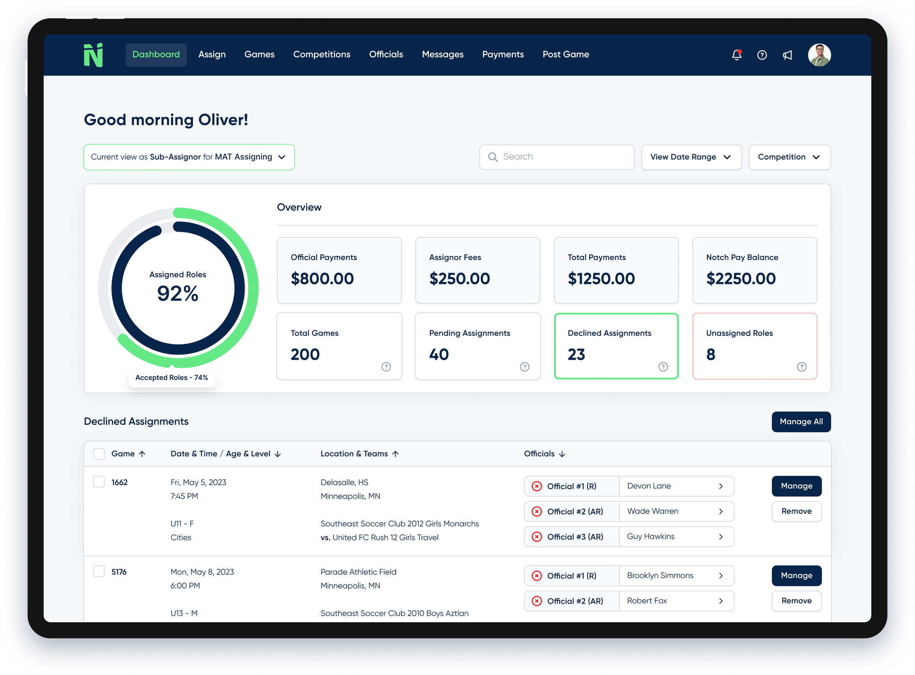Click Official #3 (AR) label

click(575, 537)
